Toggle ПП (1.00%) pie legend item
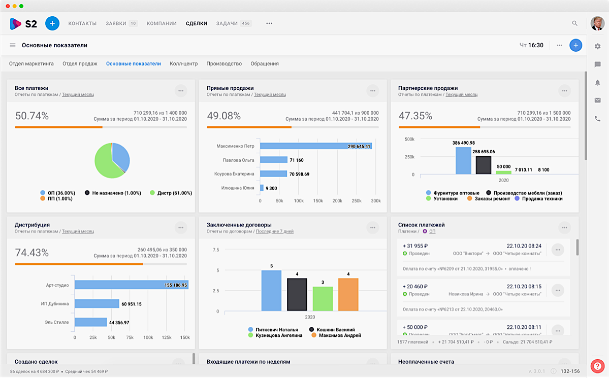This screenshot has width=609, height=378. point(56,199)
